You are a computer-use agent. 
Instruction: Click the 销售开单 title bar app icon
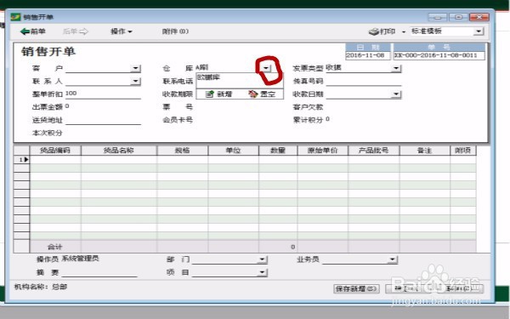15,17
